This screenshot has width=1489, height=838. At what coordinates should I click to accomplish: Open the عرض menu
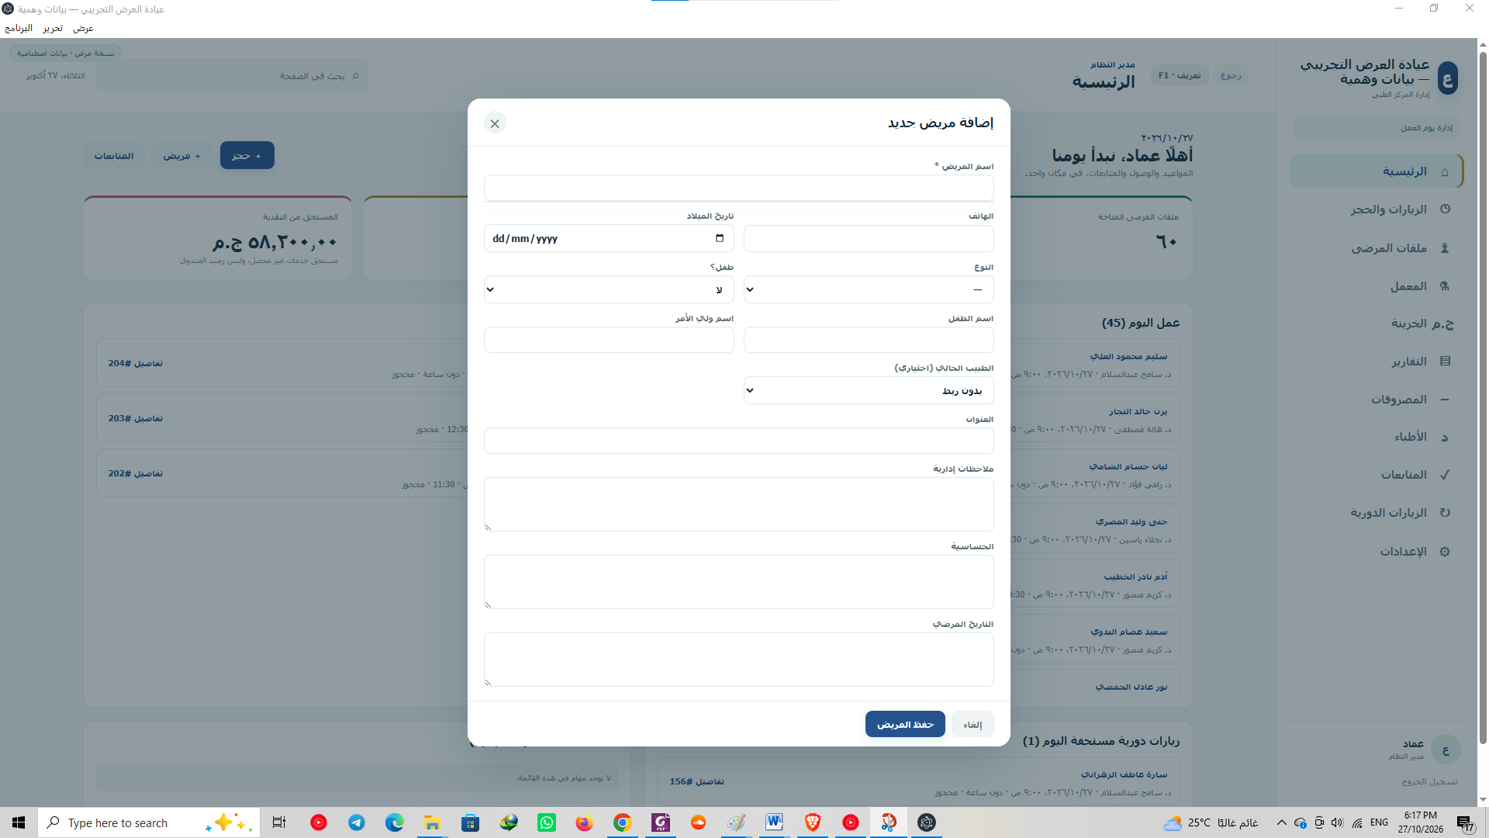point(83,28)
